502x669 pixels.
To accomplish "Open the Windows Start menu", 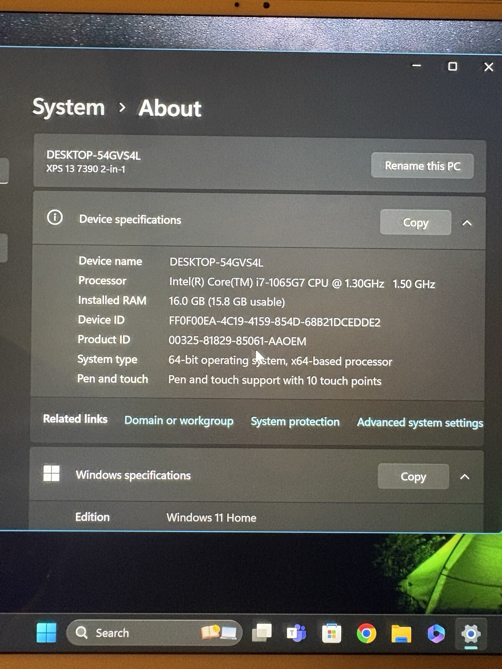I will point(46,633).
